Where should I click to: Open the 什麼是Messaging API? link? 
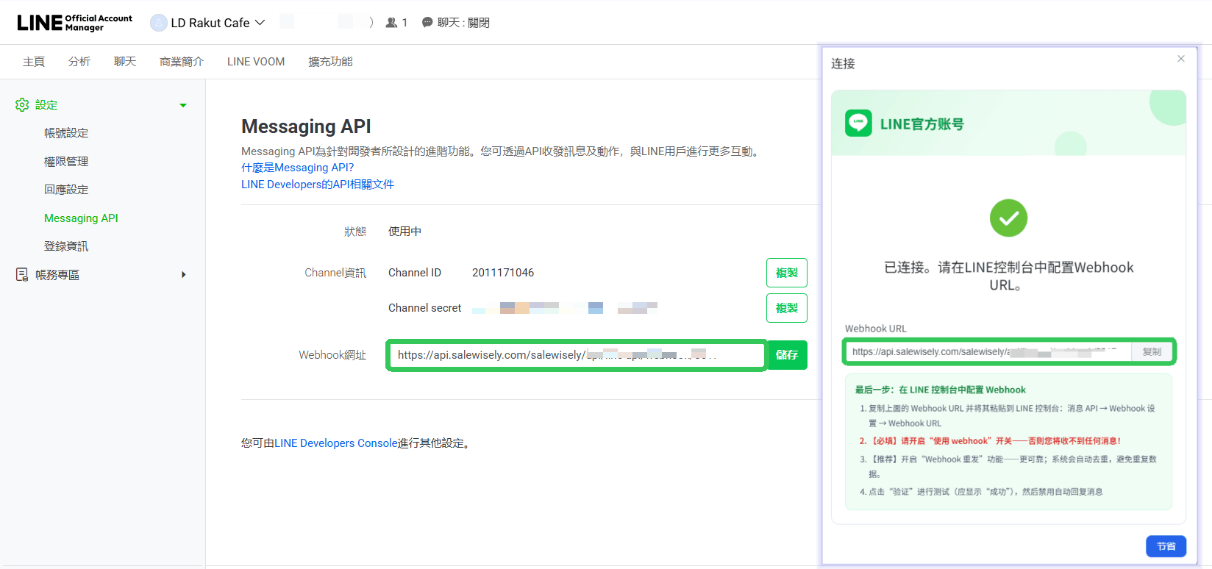(298, 168)
